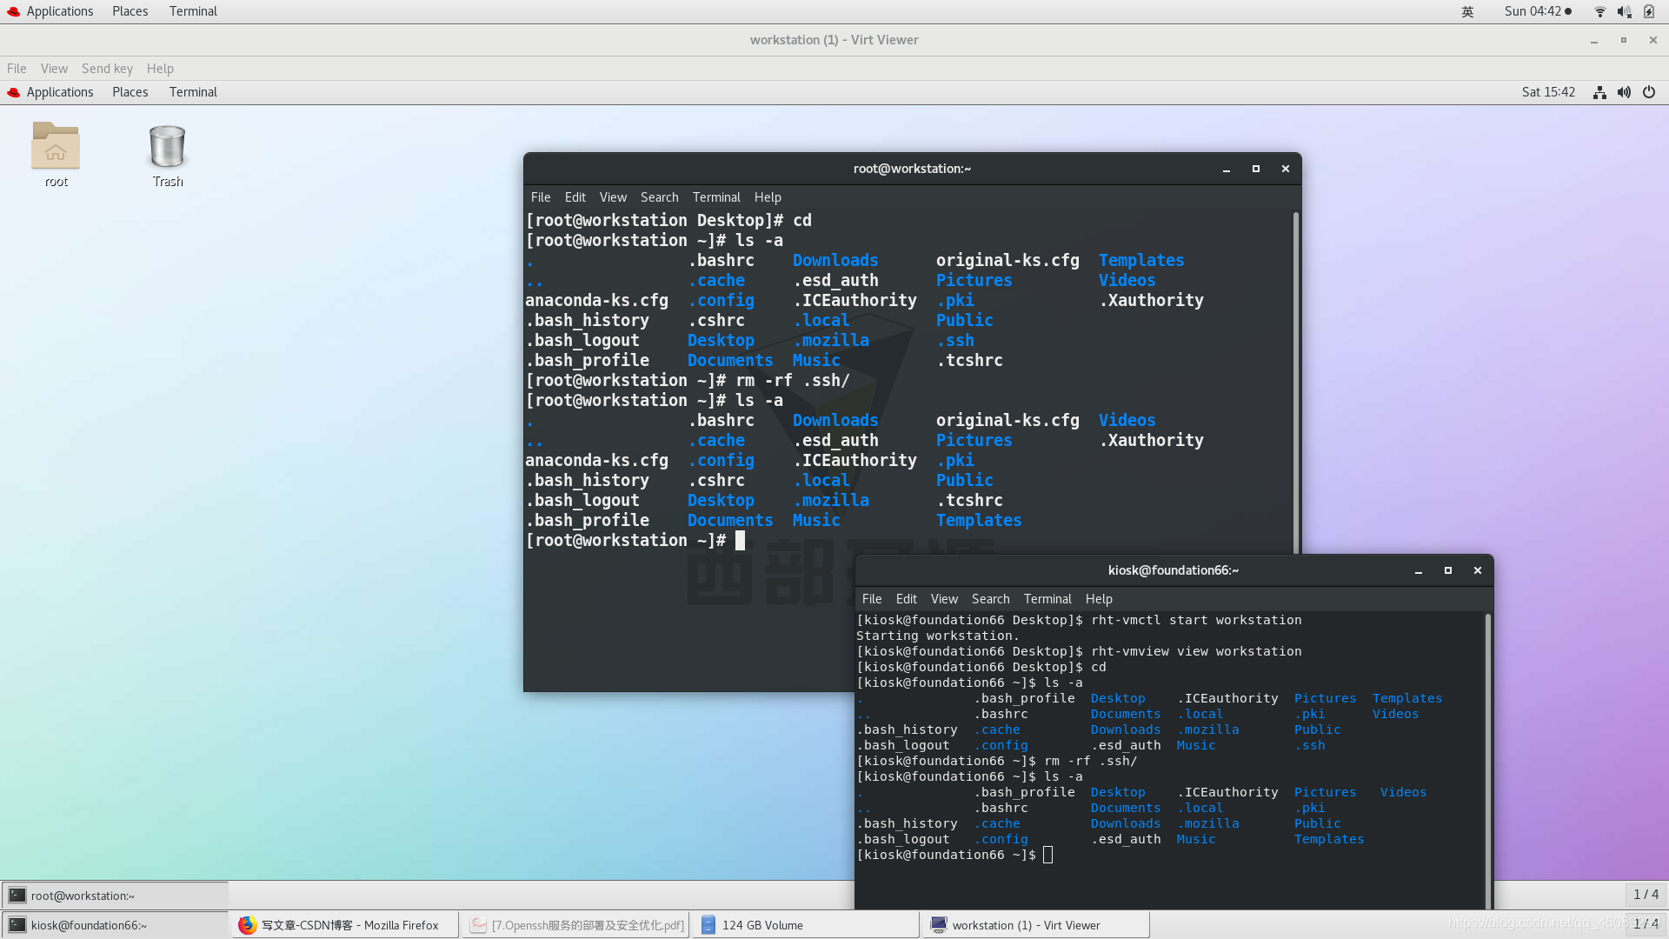Image resolution: width=1669 pixels, height=939 pixels.
Task: Click the Virt Viewer icon in taskbar
Action: (940, 925)
